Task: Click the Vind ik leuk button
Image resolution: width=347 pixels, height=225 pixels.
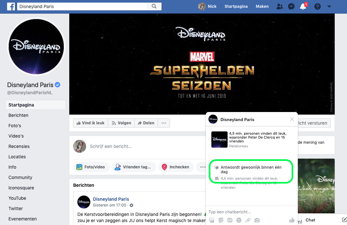Action: [91, 123]
